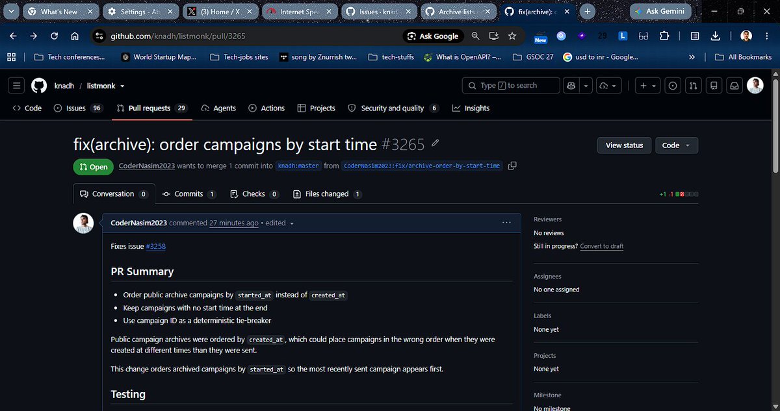Open the create new plus dropdown
This screenshot has width=780, height=411.
[648, 86]
